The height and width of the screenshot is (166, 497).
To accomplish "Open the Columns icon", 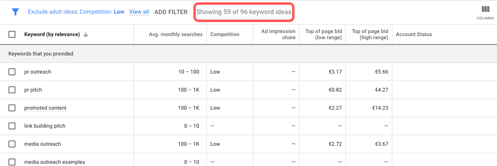I will [485, 12].
